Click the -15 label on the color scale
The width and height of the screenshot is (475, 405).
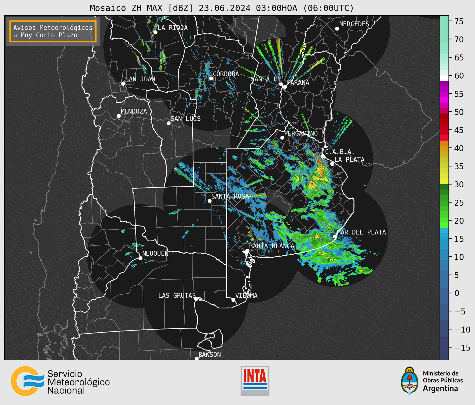(462, 348)
